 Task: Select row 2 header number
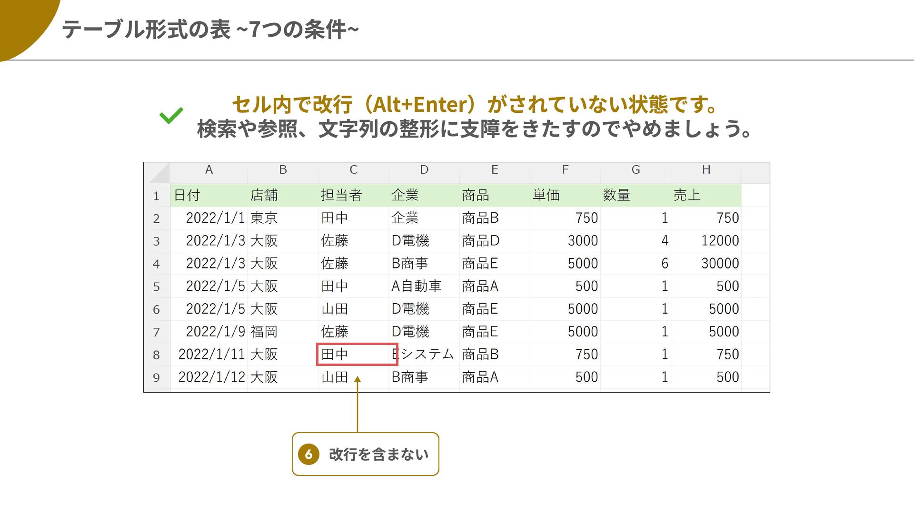157,218
